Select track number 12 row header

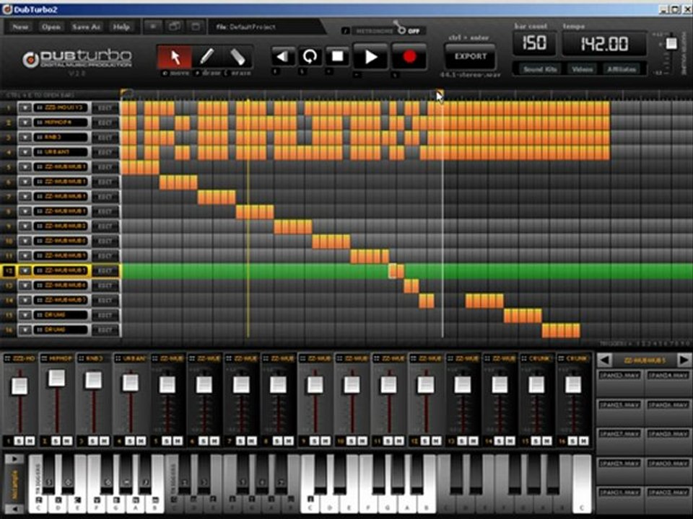pos(9,270)
